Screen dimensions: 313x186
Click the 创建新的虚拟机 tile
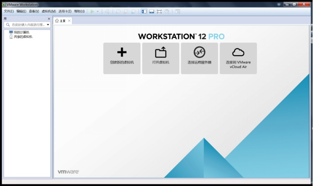(x=122, y=58)
